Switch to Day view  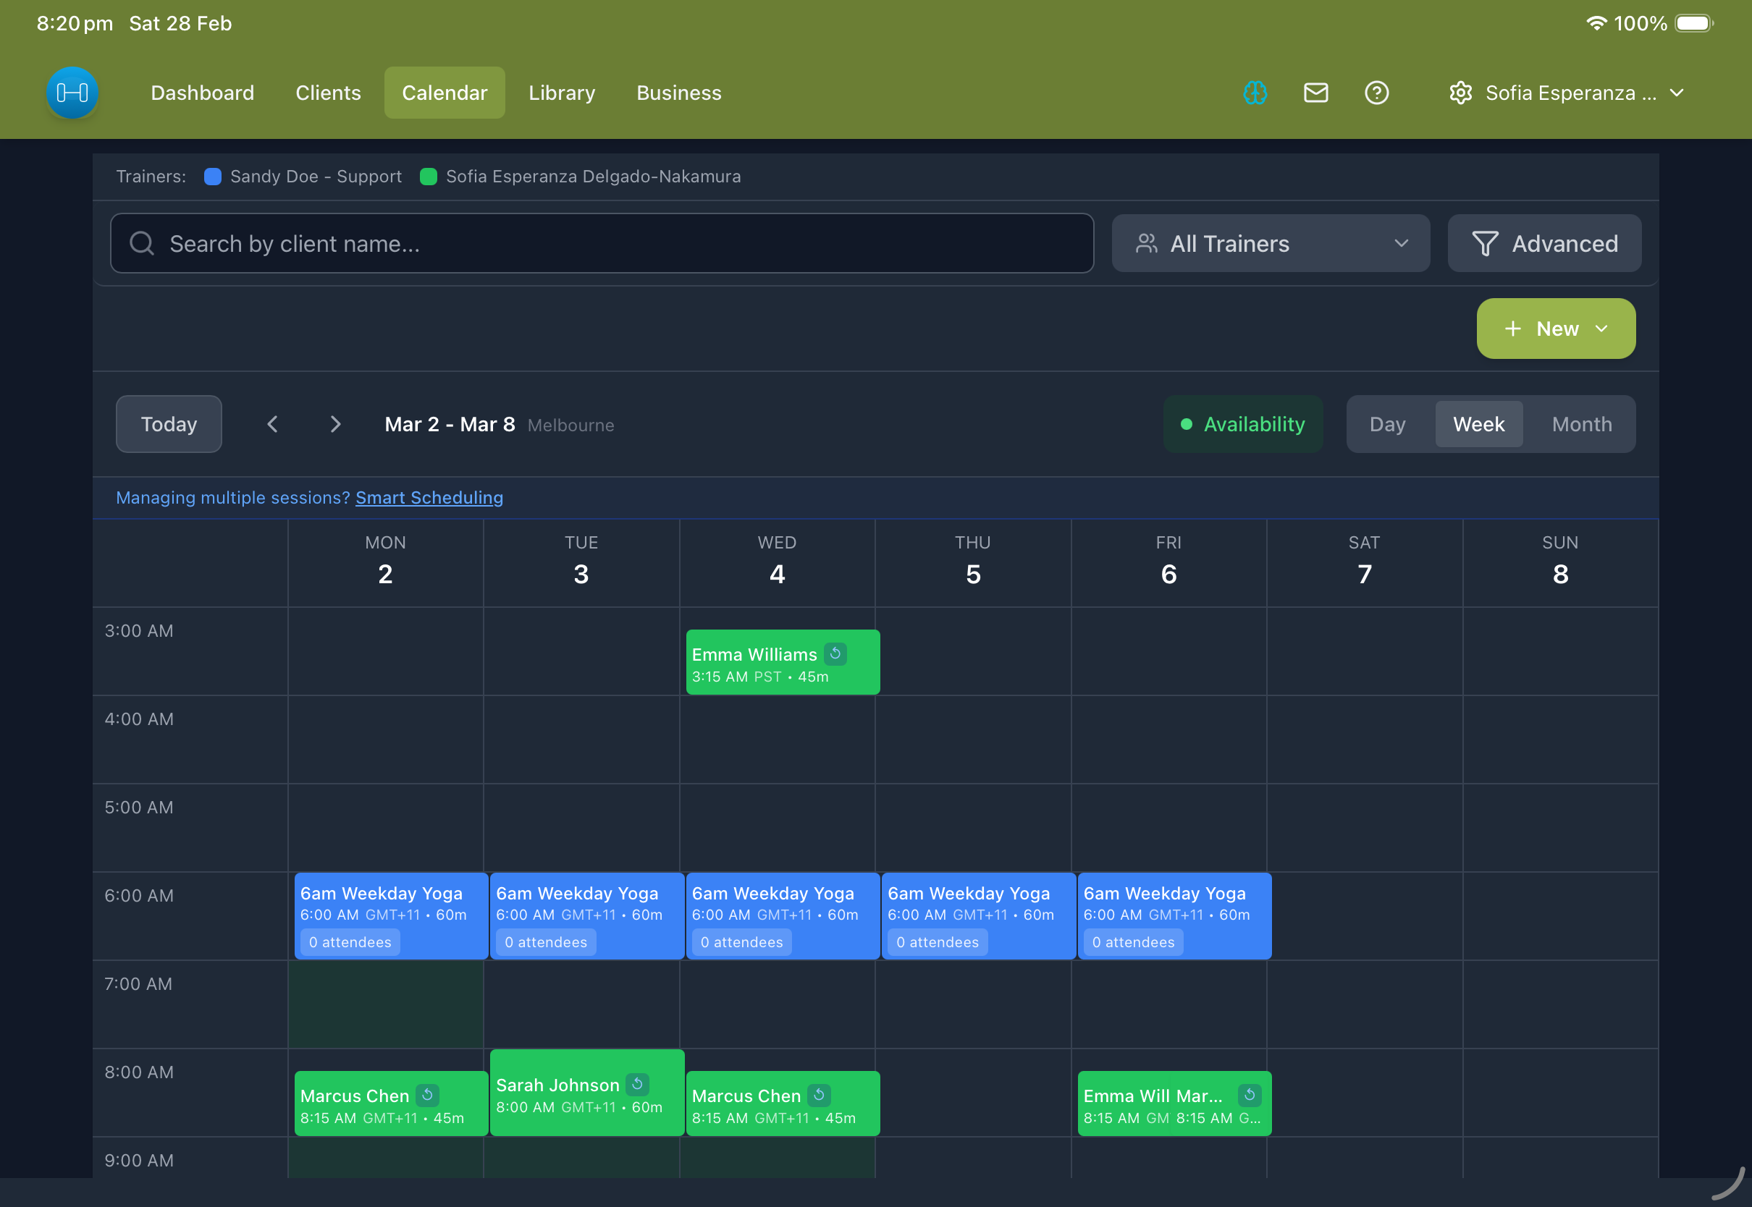point(1386,424)
